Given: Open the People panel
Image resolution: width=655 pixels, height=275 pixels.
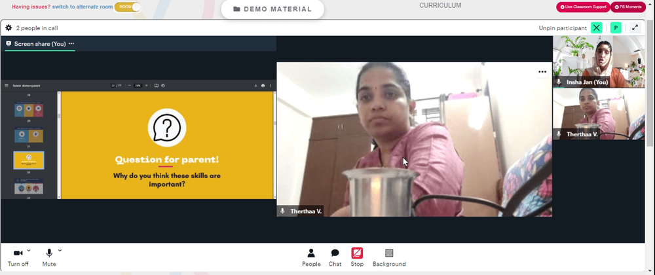Looking at the screenshot, I should (311, 257).
